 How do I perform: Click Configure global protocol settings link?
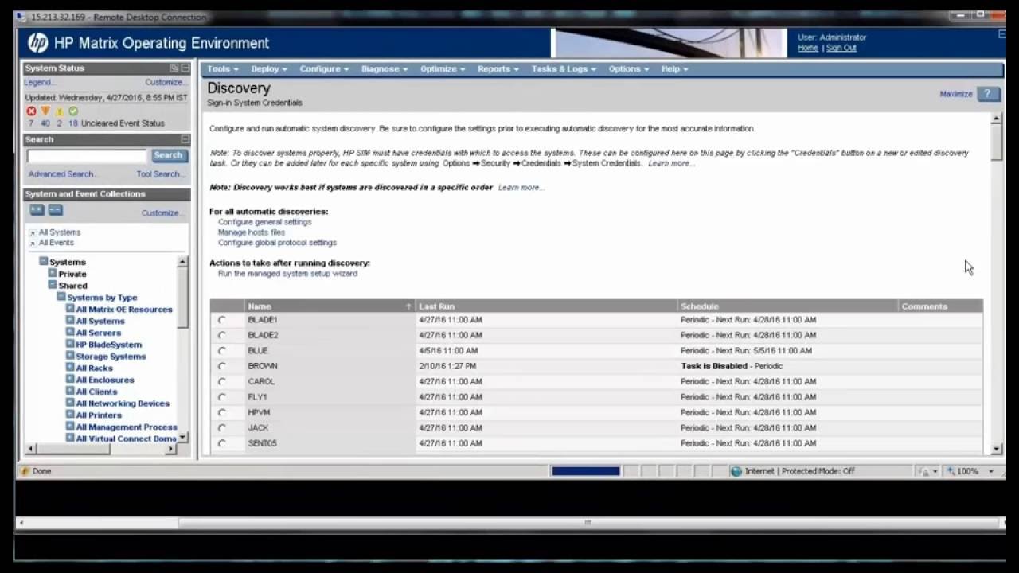(278, 243)
